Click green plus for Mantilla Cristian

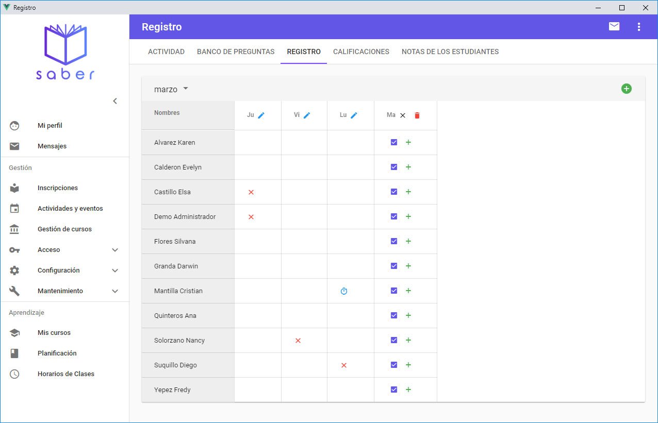point(408,291)
